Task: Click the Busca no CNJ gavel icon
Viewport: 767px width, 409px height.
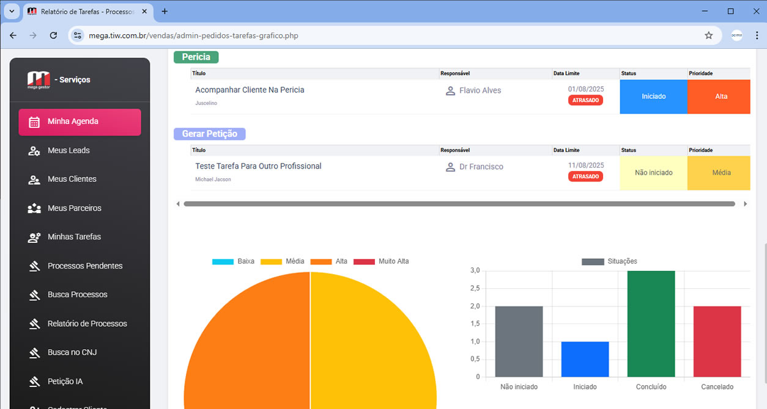Action: pos(34,353)
